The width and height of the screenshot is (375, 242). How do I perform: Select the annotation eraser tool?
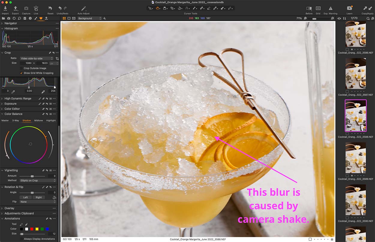pos(26,224)
